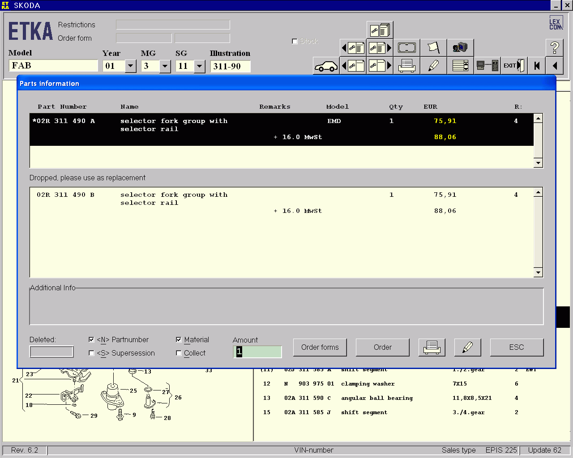Click the Amount input field
The height and width of the screenshot is (458, 573).
pos(257,352)
